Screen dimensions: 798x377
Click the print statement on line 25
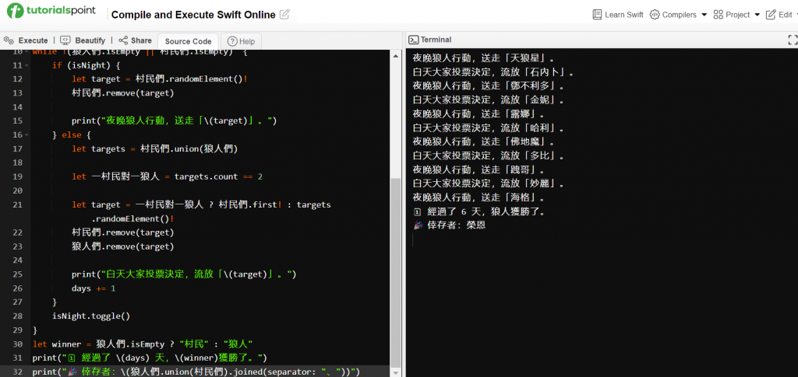184,274
